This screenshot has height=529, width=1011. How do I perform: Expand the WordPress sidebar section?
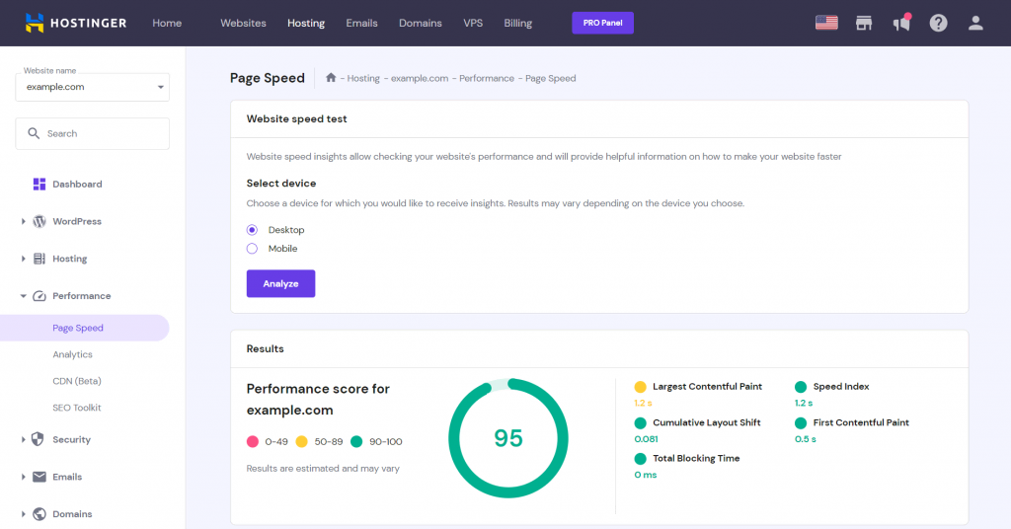coord(24,222)
